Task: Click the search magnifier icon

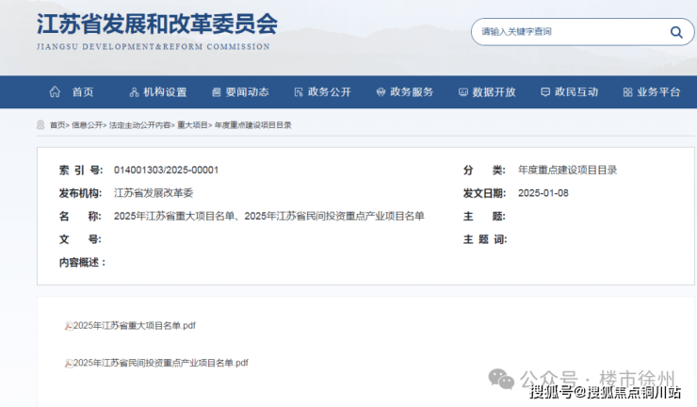Action: point(676,32)
